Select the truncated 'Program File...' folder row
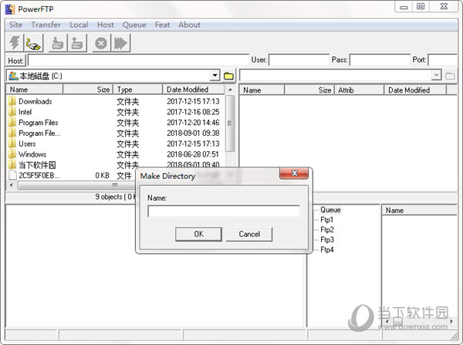The image size is (463, 345). tap(116, 134)
